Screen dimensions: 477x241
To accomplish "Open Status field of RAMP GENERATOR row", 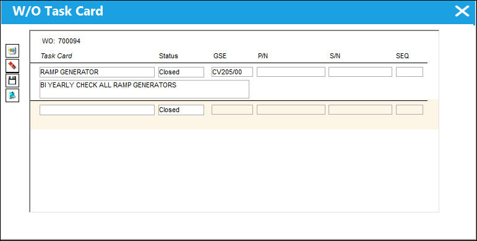I will (x=181, y=72).
